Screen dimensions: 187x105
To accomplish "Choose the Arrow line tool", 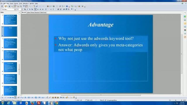I will (8, 97).
